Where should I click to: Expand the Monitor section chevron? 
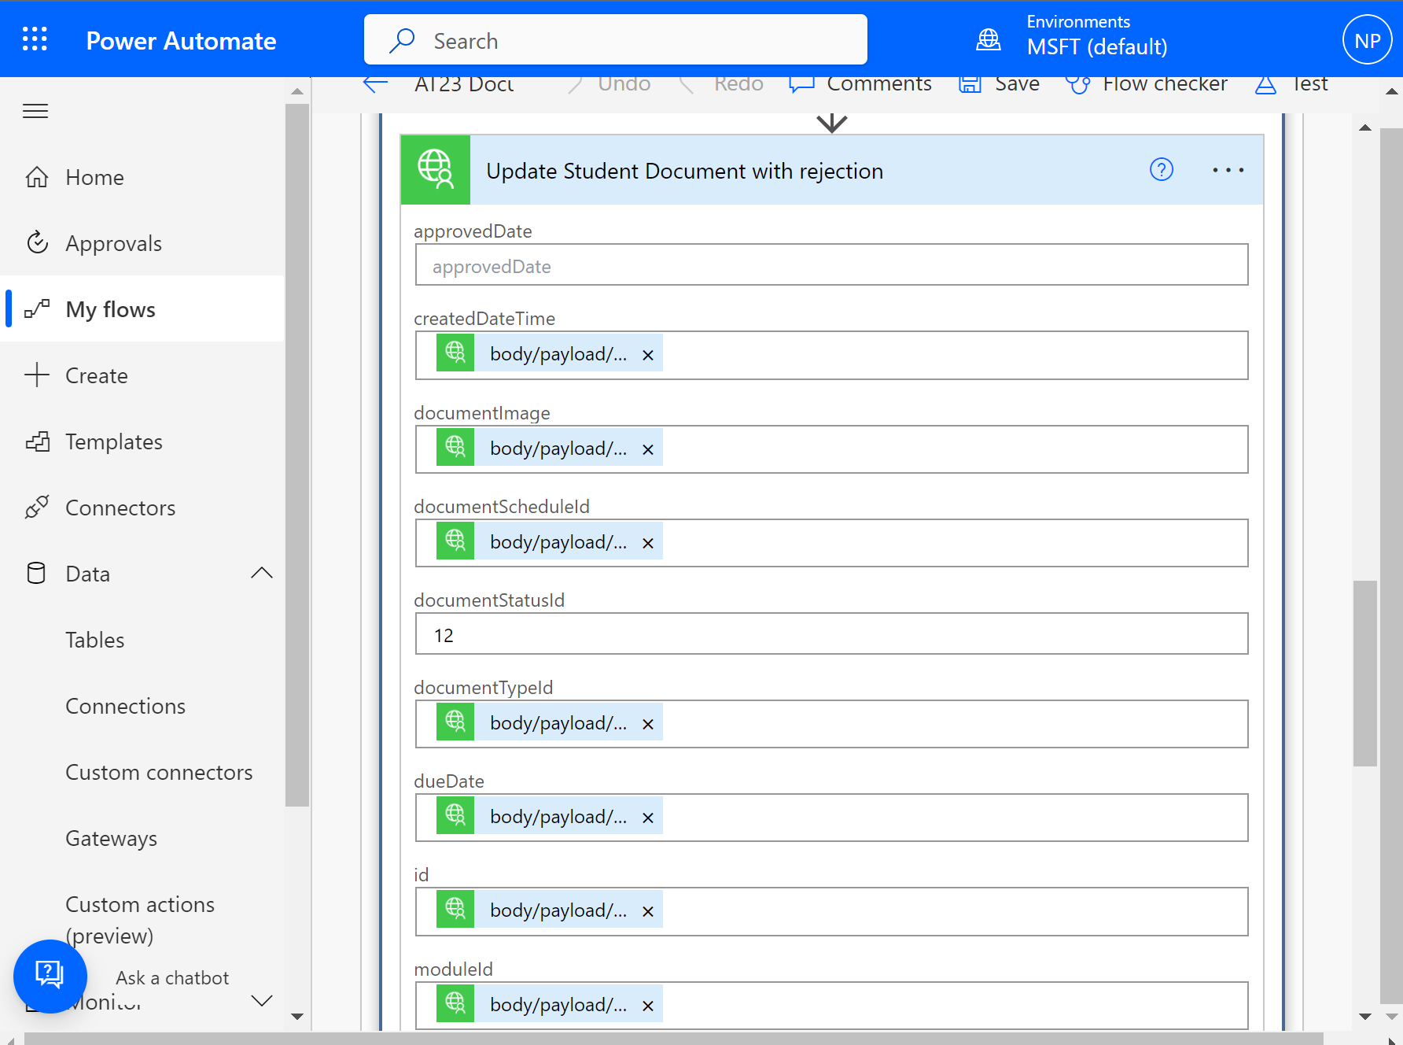[262, 1001]
